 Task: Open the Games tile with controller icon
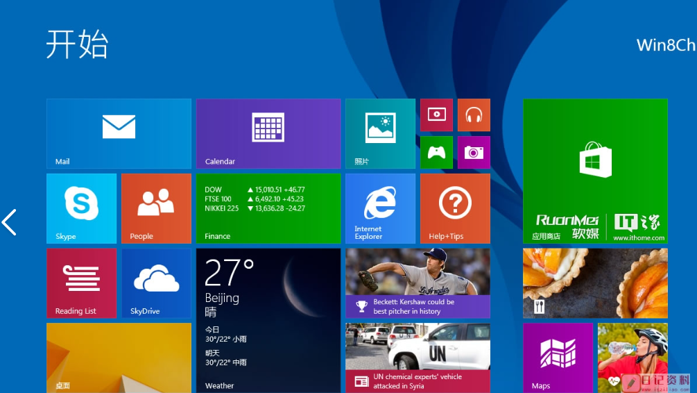[x=436, y=153]
